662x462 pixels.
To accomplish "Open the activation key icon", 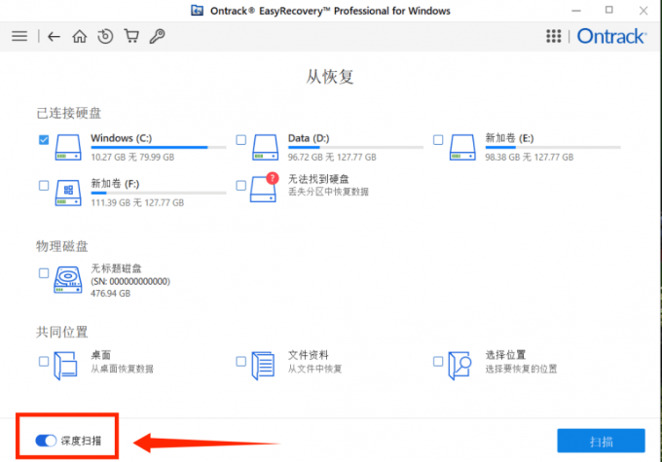I will point(157,36).
